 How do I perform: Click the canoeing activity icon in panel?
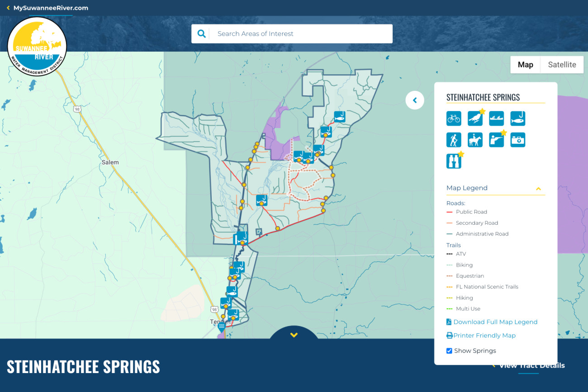pyautogui.click(x=496, y=118)
